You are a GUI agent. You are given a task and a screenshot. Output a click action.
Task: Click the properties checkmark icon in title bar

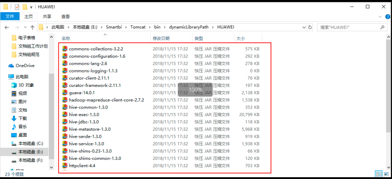(x=17, y=7)
